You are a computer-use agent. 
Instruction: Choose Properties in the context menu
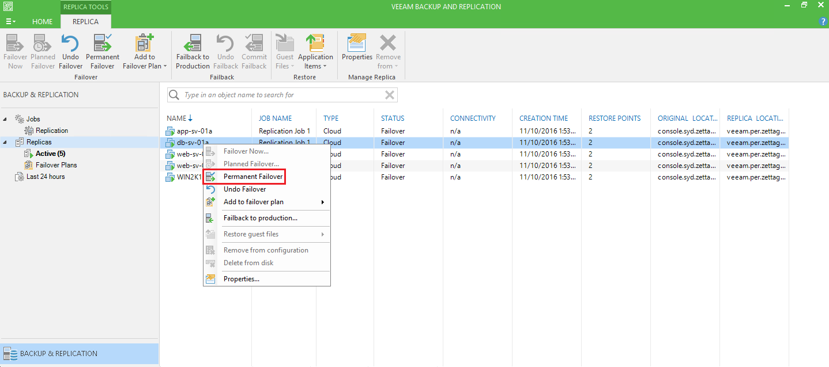(x=267, y=279)
